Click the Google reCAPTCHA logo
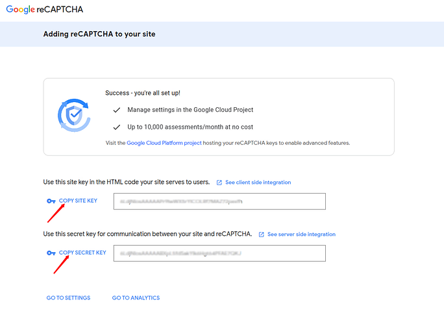444x332 pixels. point(44,9)
